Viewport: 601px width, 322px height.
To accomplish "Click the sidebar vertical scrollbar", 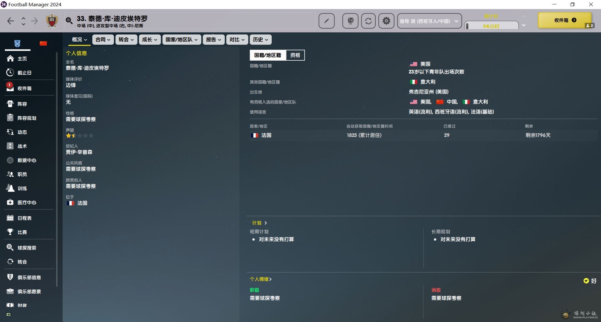I will tap(57, 169).
